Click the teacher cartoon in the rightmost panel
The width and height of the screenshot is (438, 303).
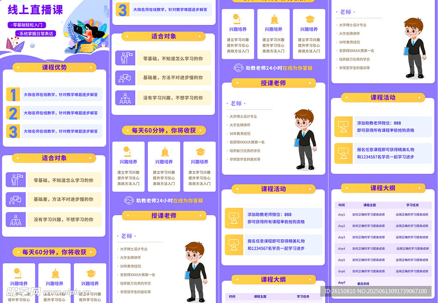point(414,48)
